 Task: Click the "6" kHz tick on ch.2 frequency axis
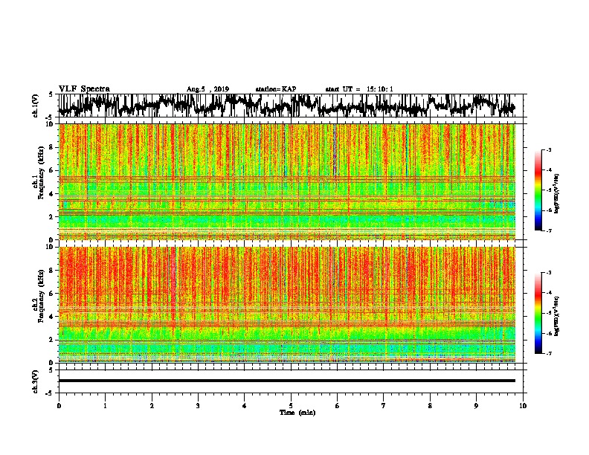pyautogui.click(x=52, y=293)
